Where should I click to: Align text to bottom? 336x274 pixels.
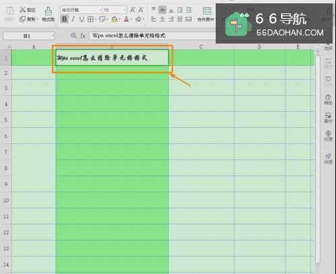click(171, 10)
